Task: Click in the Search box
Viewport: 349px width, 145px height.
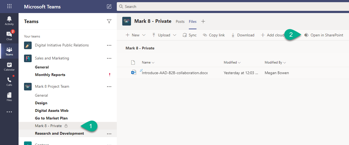Action: click(233, 7)
